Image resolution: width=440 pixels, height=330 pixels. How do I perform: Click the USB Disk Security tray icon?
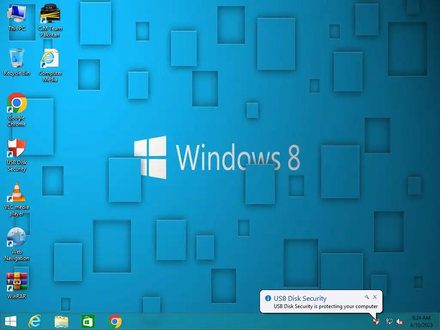pyautogui.click(x=376, y=321)
